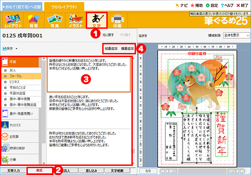The image size is (251, 175).
Task: Switch to おもて(宛て名) side tab
Action: [22, 7]
